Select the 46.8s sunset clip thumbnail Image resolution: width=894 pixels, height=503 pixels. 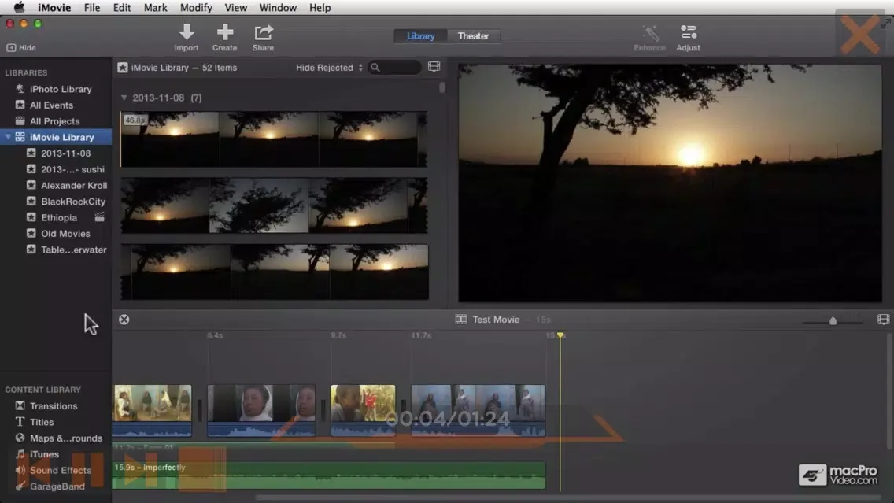(274, 139)
